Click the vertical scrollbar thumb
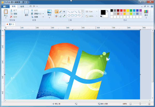 tap(152, 57)
